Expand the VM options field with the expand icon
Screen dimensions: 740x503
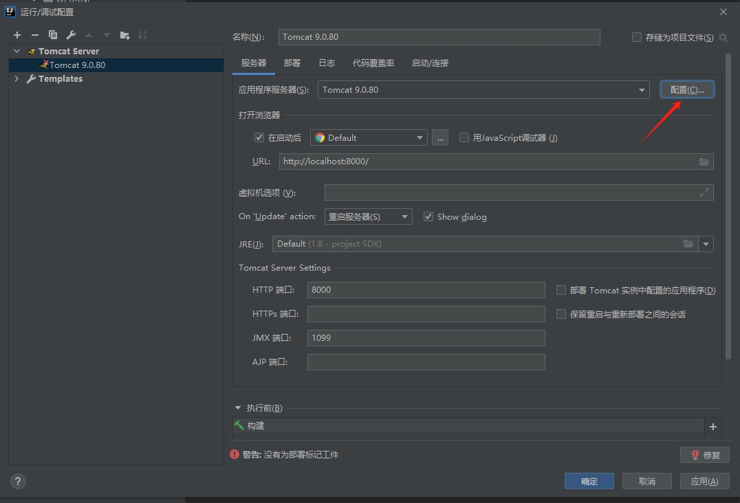coord(704,192)
